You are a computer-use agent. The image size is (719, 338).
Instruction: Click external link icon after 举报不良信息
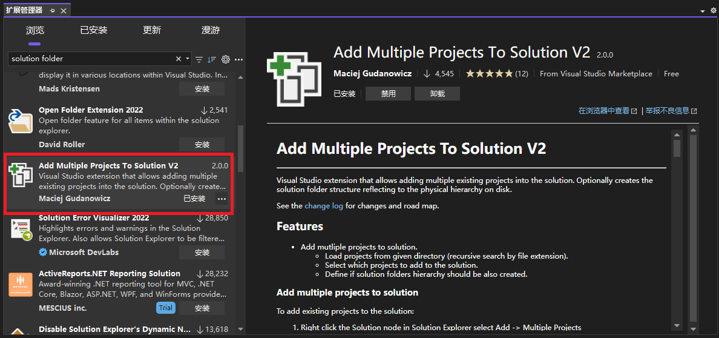pyautogui.click(x=694, y=111)
